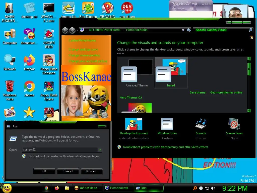Open the Angry Birds Space shortcut

(x=49, y=90)
